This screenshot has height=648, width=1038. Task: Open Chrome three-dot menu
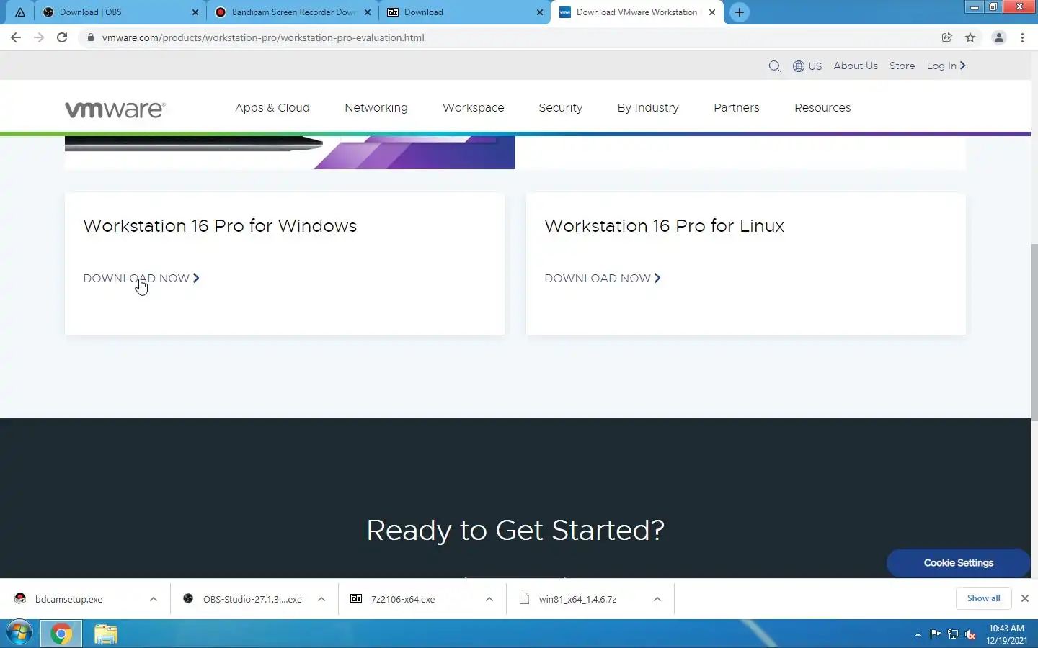[x=1022, y=37]
